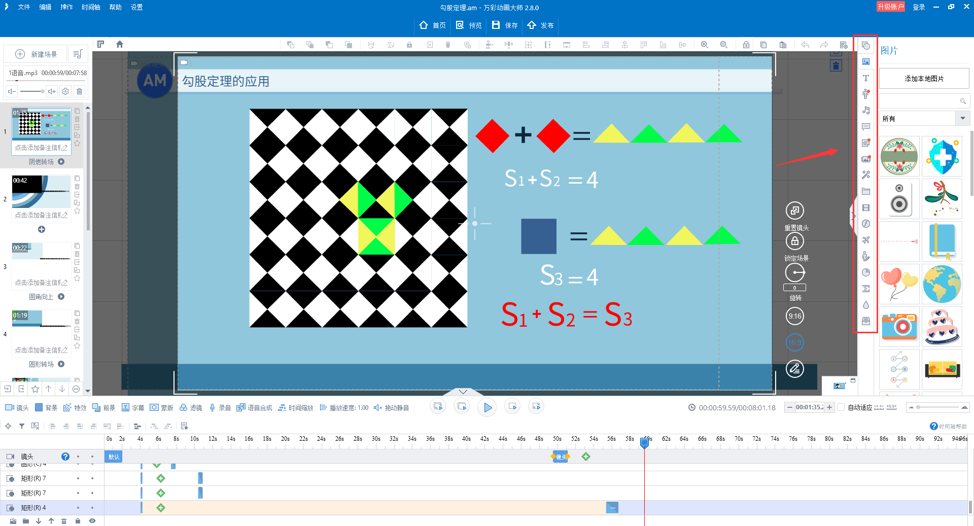Open the 操作 menu
The image size is (974, 526).
(x=66, y=7)
